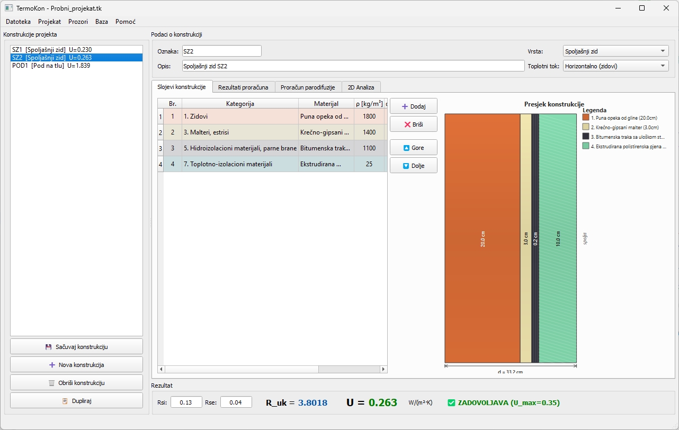Open the 2D Analiza tab

pos(361,87)
